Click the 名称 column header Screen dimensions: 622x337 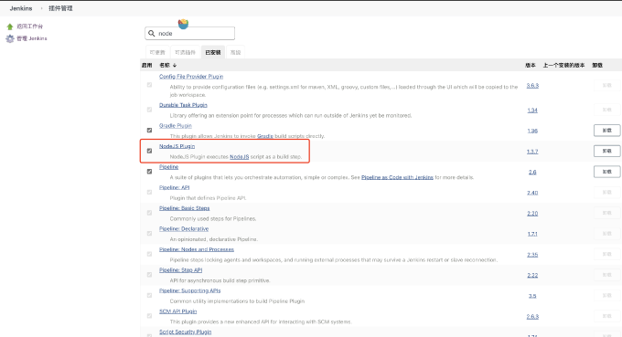coord(165,66)
